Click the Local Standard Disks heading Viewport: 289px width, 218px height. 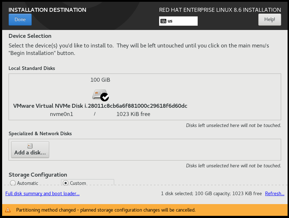[32, 68]
